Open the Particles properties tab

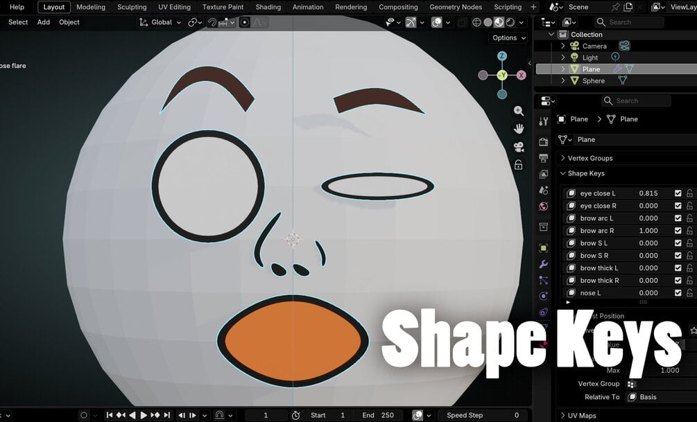tap(543, 281)
